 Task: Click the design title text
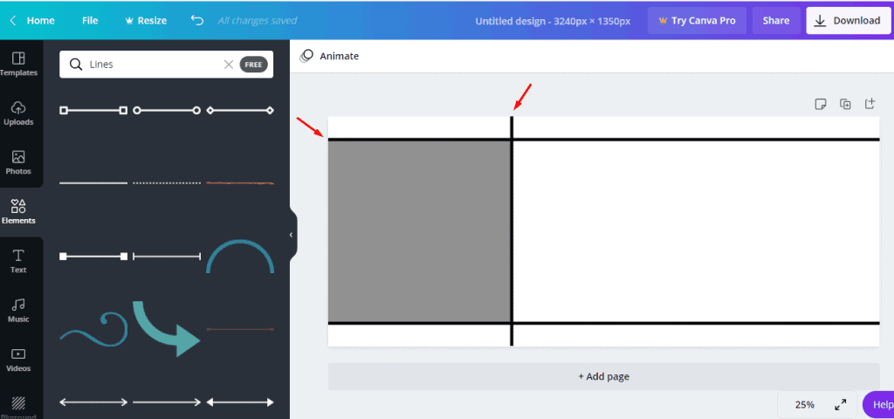tap(553, 21)
